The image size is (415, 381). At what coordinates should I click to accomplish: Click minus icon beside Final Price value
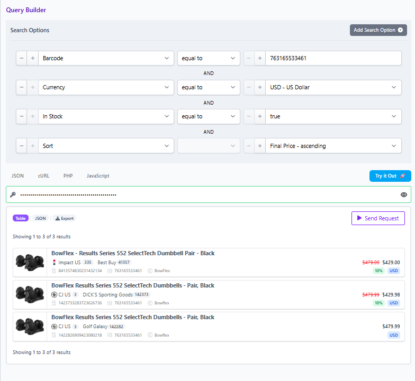point(249,145)
